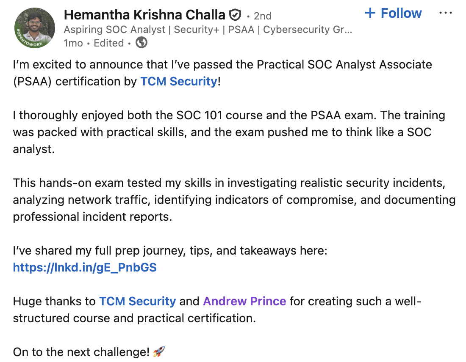The height and width of the screenshot is (362, 466).
Task: Click the Edited label
Action: coord(109,43)
